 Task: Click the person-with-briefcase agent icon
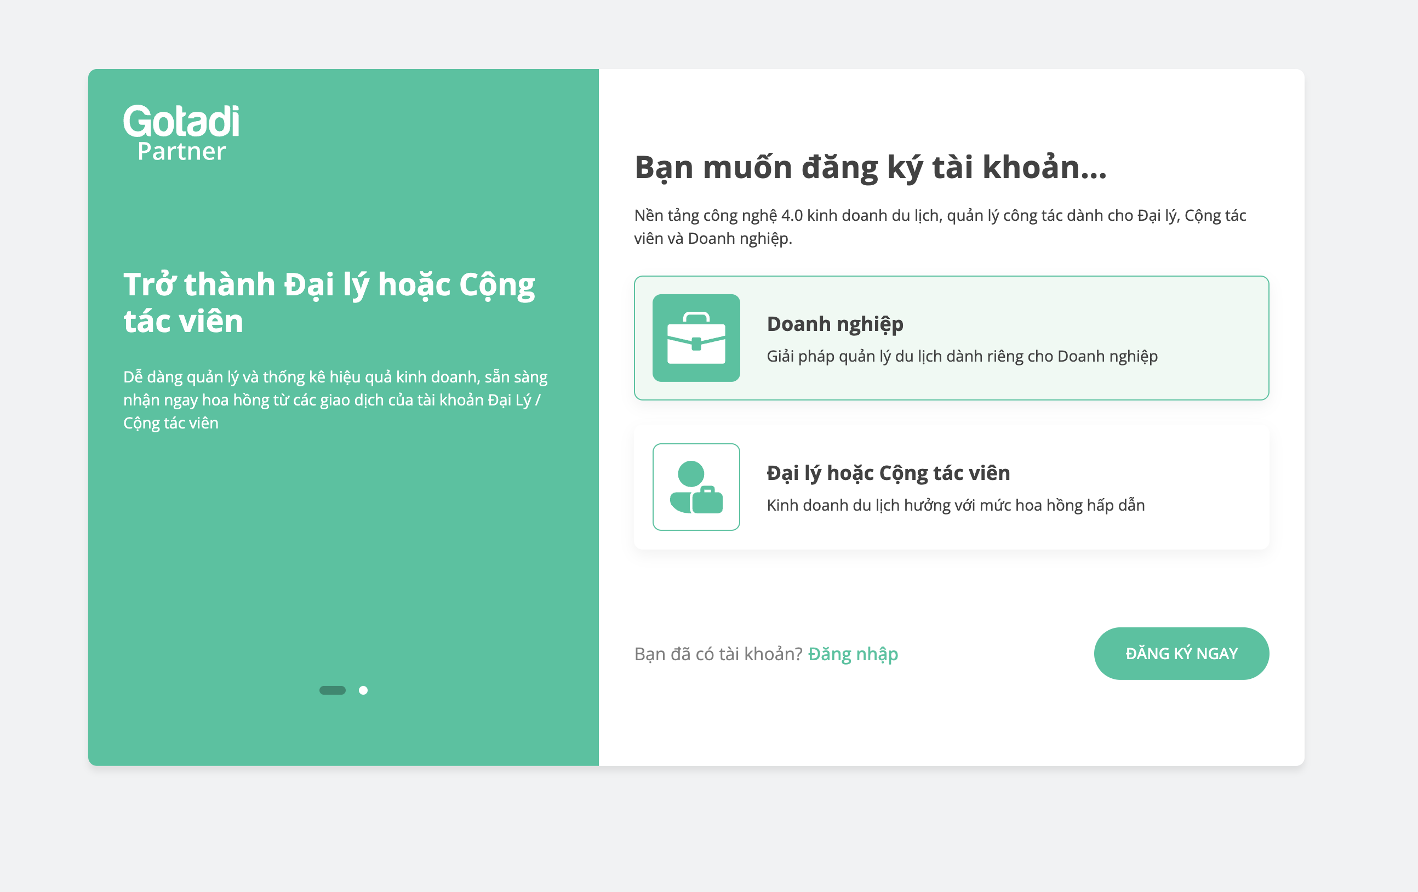pyautogui.click(x=696, y=487)
